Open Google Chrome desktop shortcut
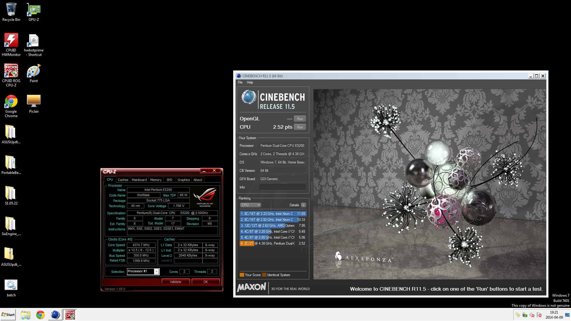This screenshot has height=321, width=571. (11, 106)
